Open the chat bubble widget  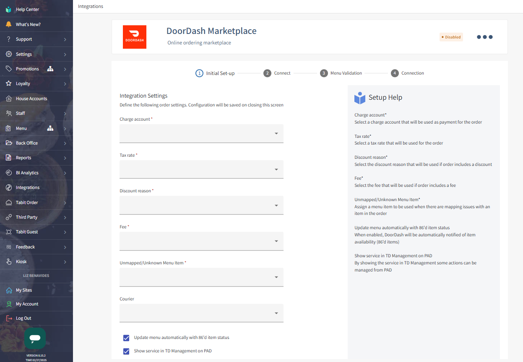(x=34, y=338)
